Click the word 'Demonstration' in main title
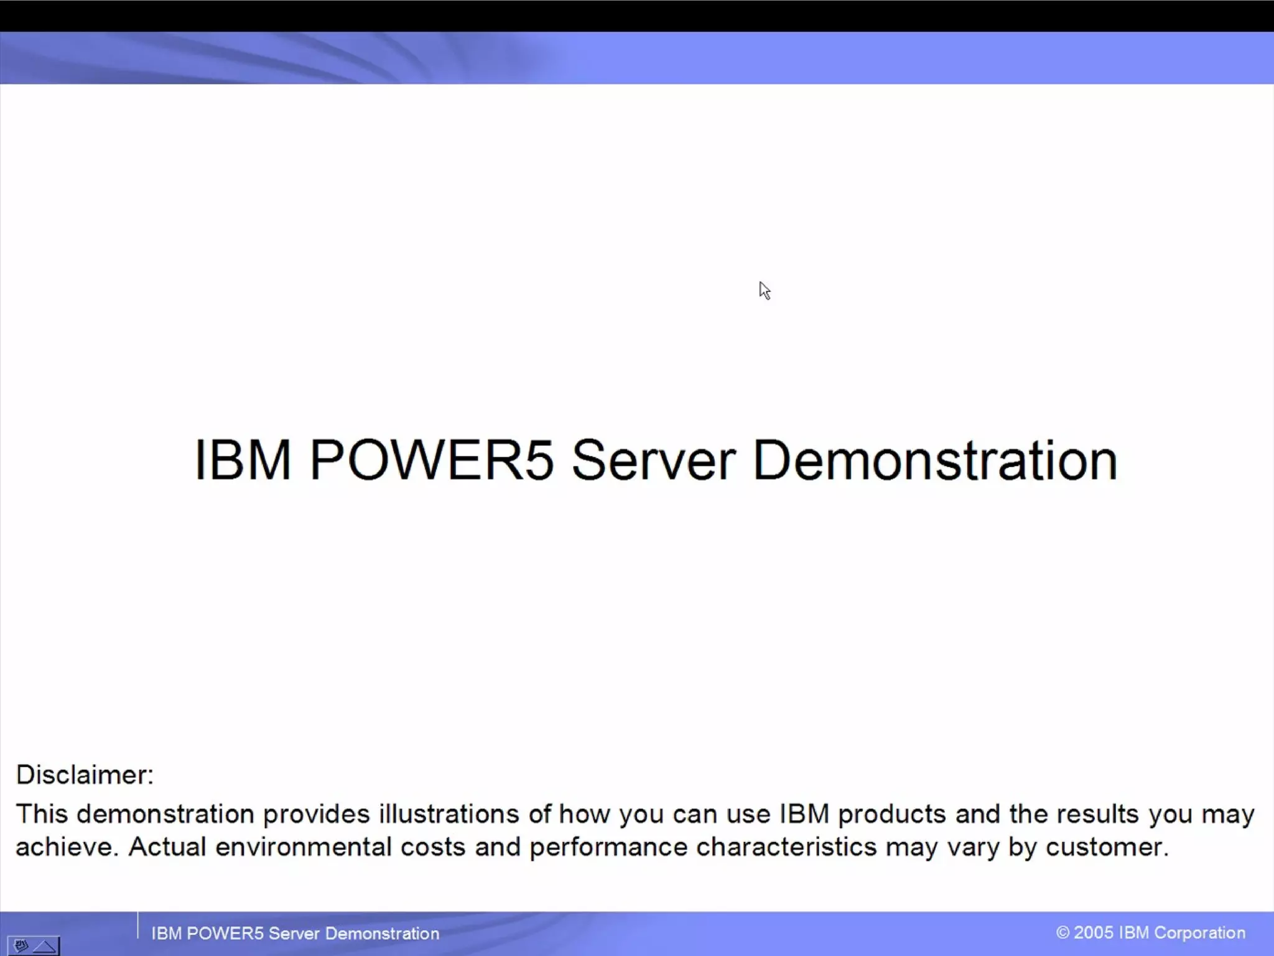 pos(935,461)
